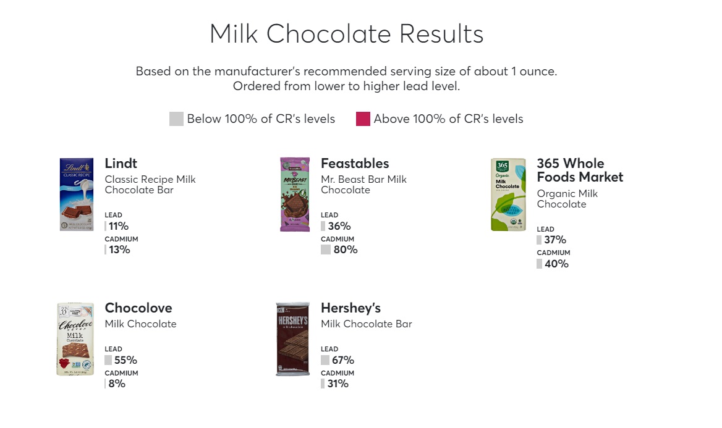Click Hershey's 67% lead bar
Image resolution: width=722 pixels, height=428 pixels.
click(325, 360)
